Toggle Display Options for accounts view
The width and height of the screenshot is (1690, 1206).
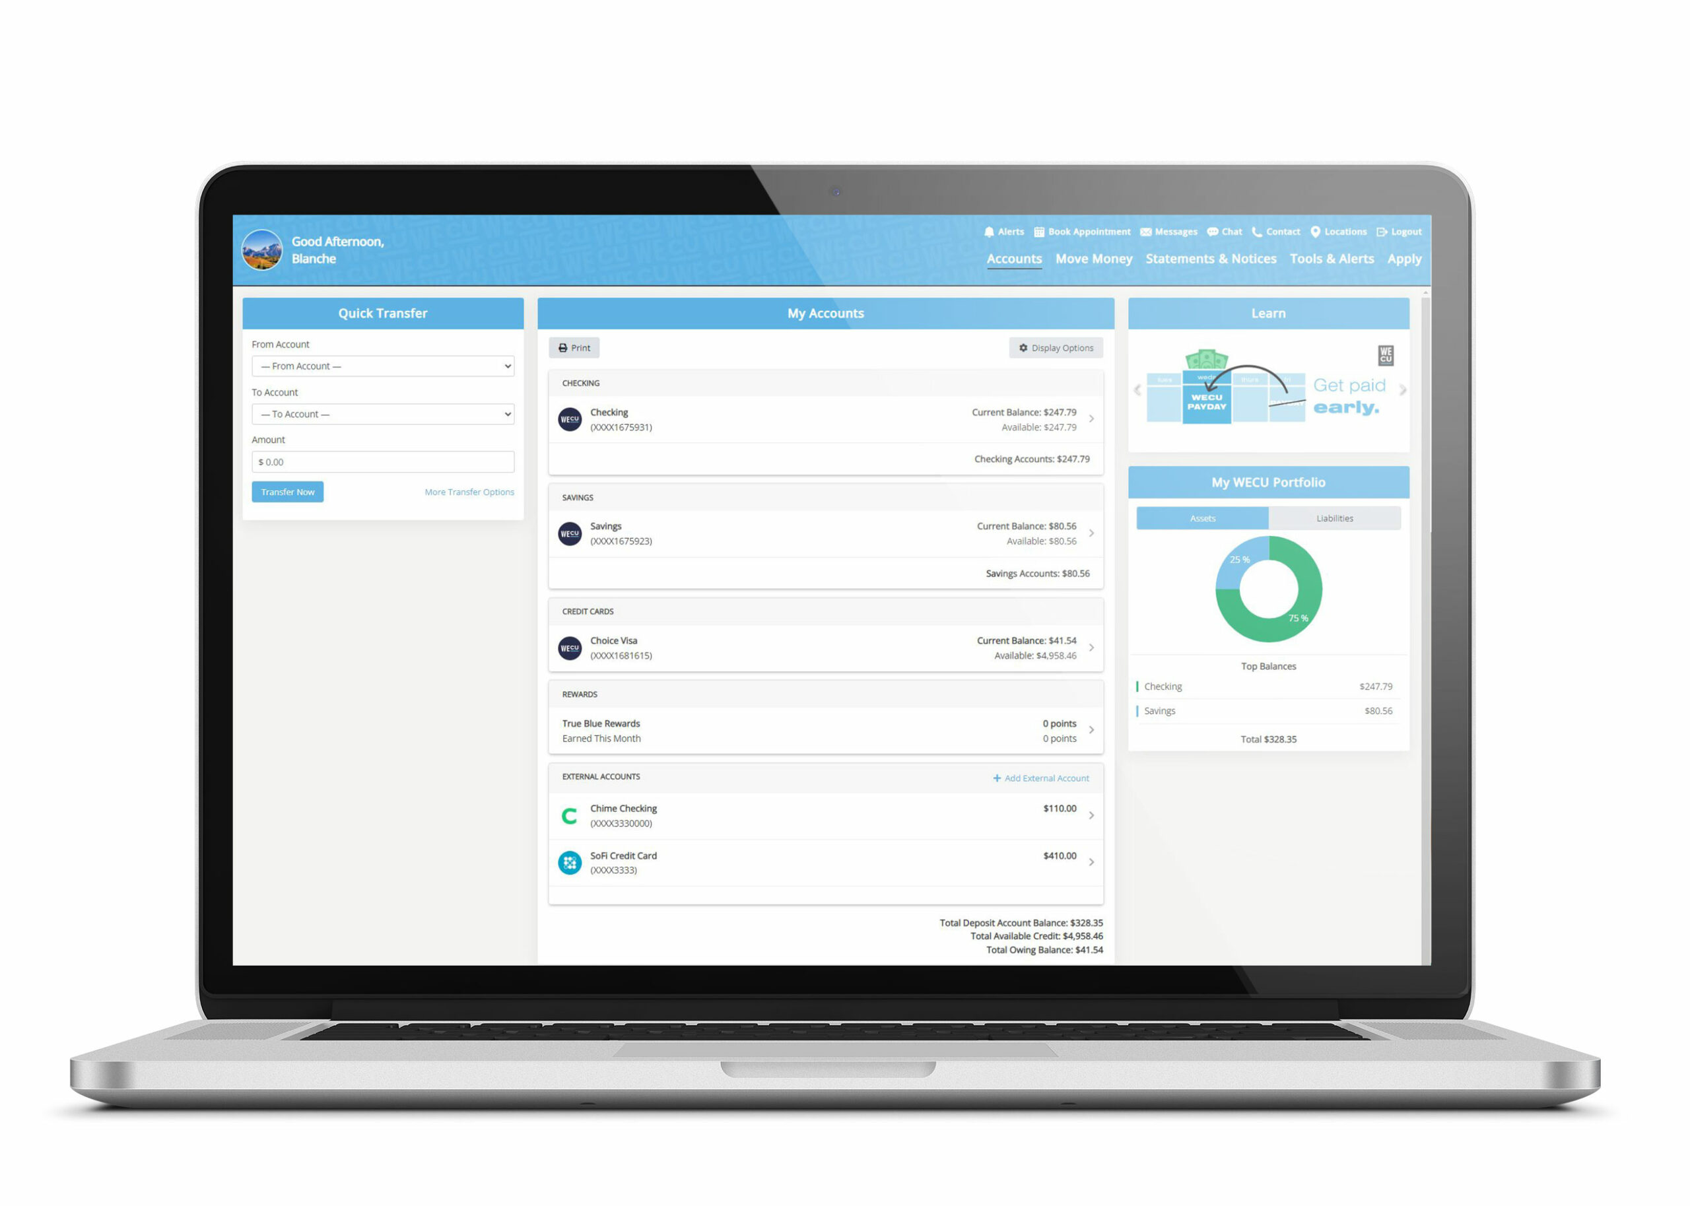coord(1056,347)
